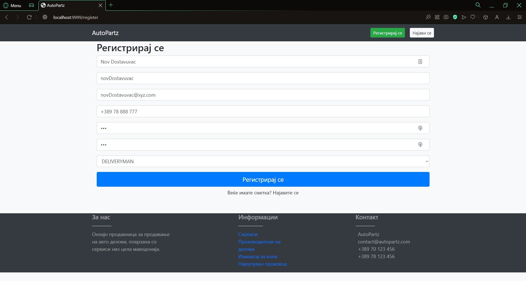Click the search tabs magnifier icon

click(x=478, y=5)
